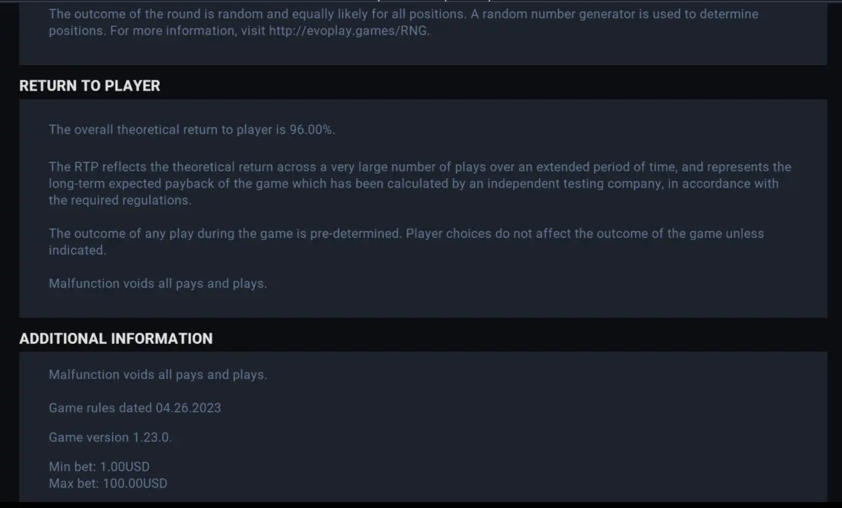Click the 'outcome of any play' paragraph
842x508 pixels.
pyautogui.click(x=406, y=242)
